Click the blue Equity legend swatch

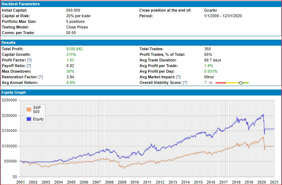click(29, 119)
